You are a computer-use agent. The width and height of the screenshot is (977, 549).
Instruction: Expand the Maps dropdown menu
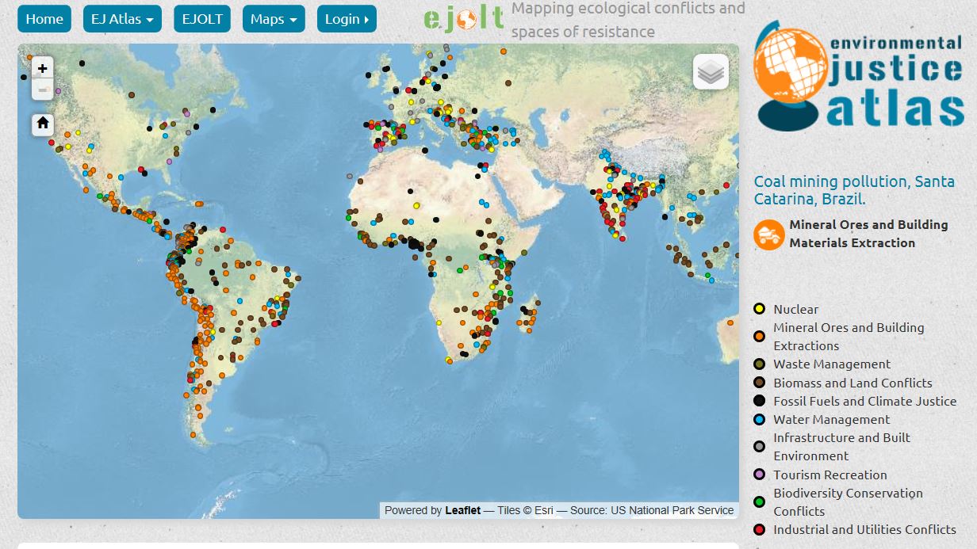pyautogui.click(x=274, y=19)
